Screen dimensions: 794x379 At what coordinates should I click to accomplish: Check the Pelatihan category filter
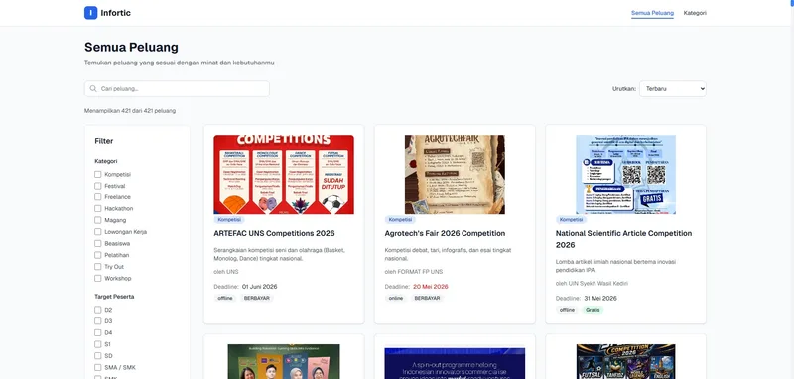coord(97,255)
